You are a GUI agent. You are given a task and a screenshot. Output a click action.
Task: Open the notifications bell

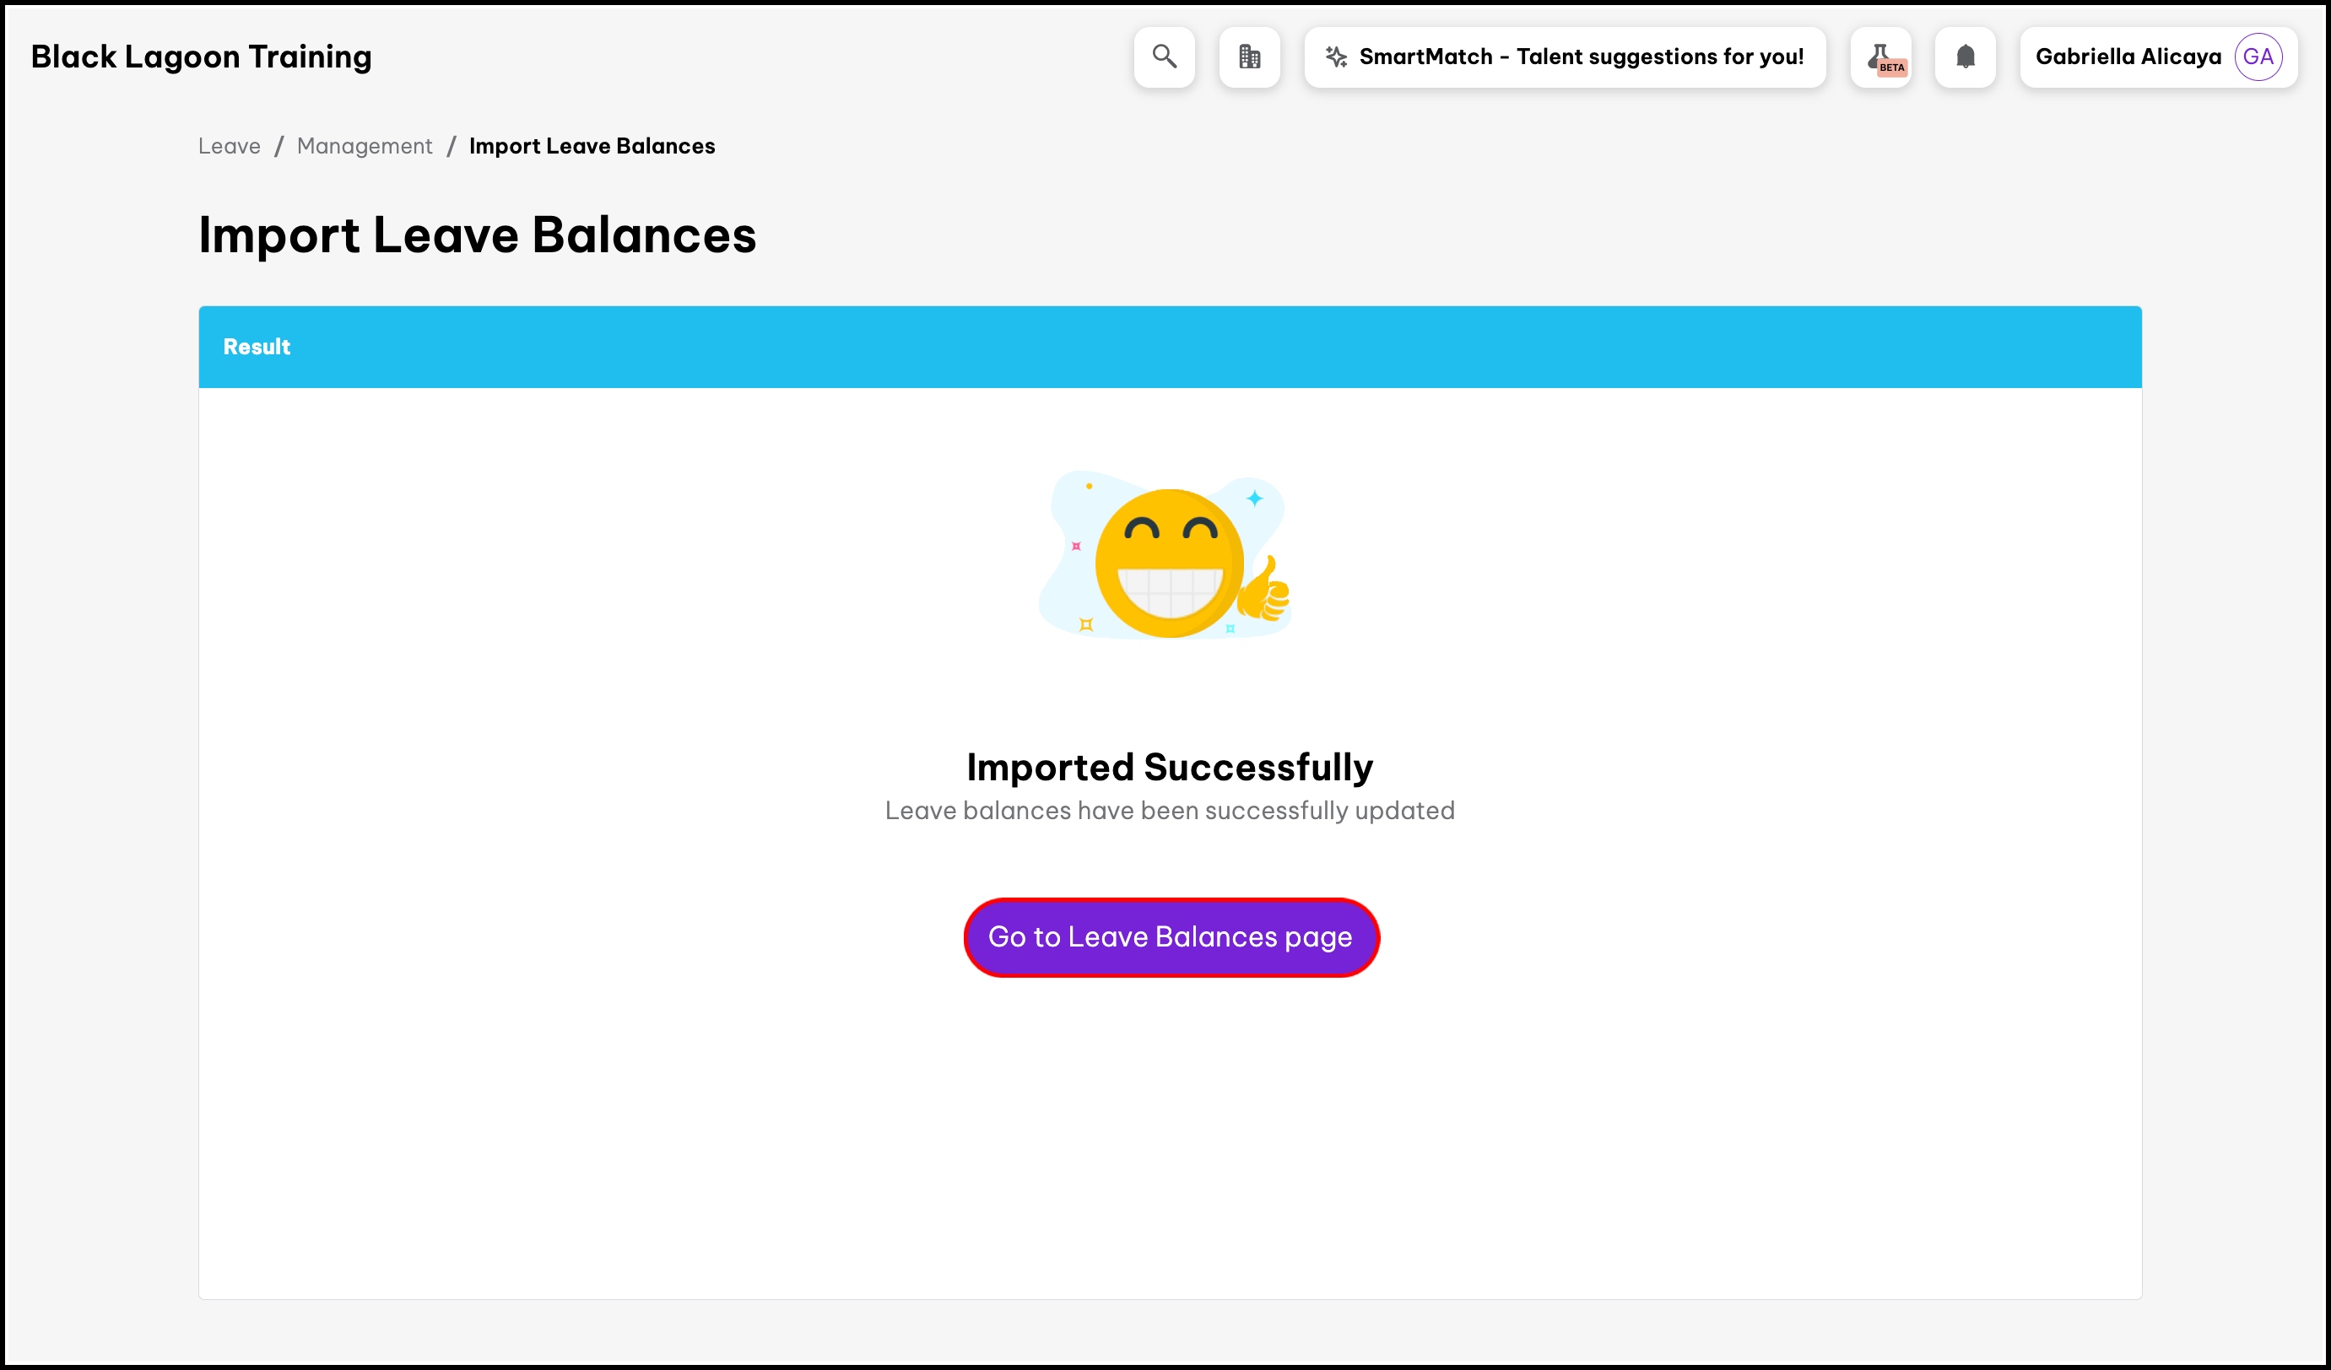click(1965, 57)
